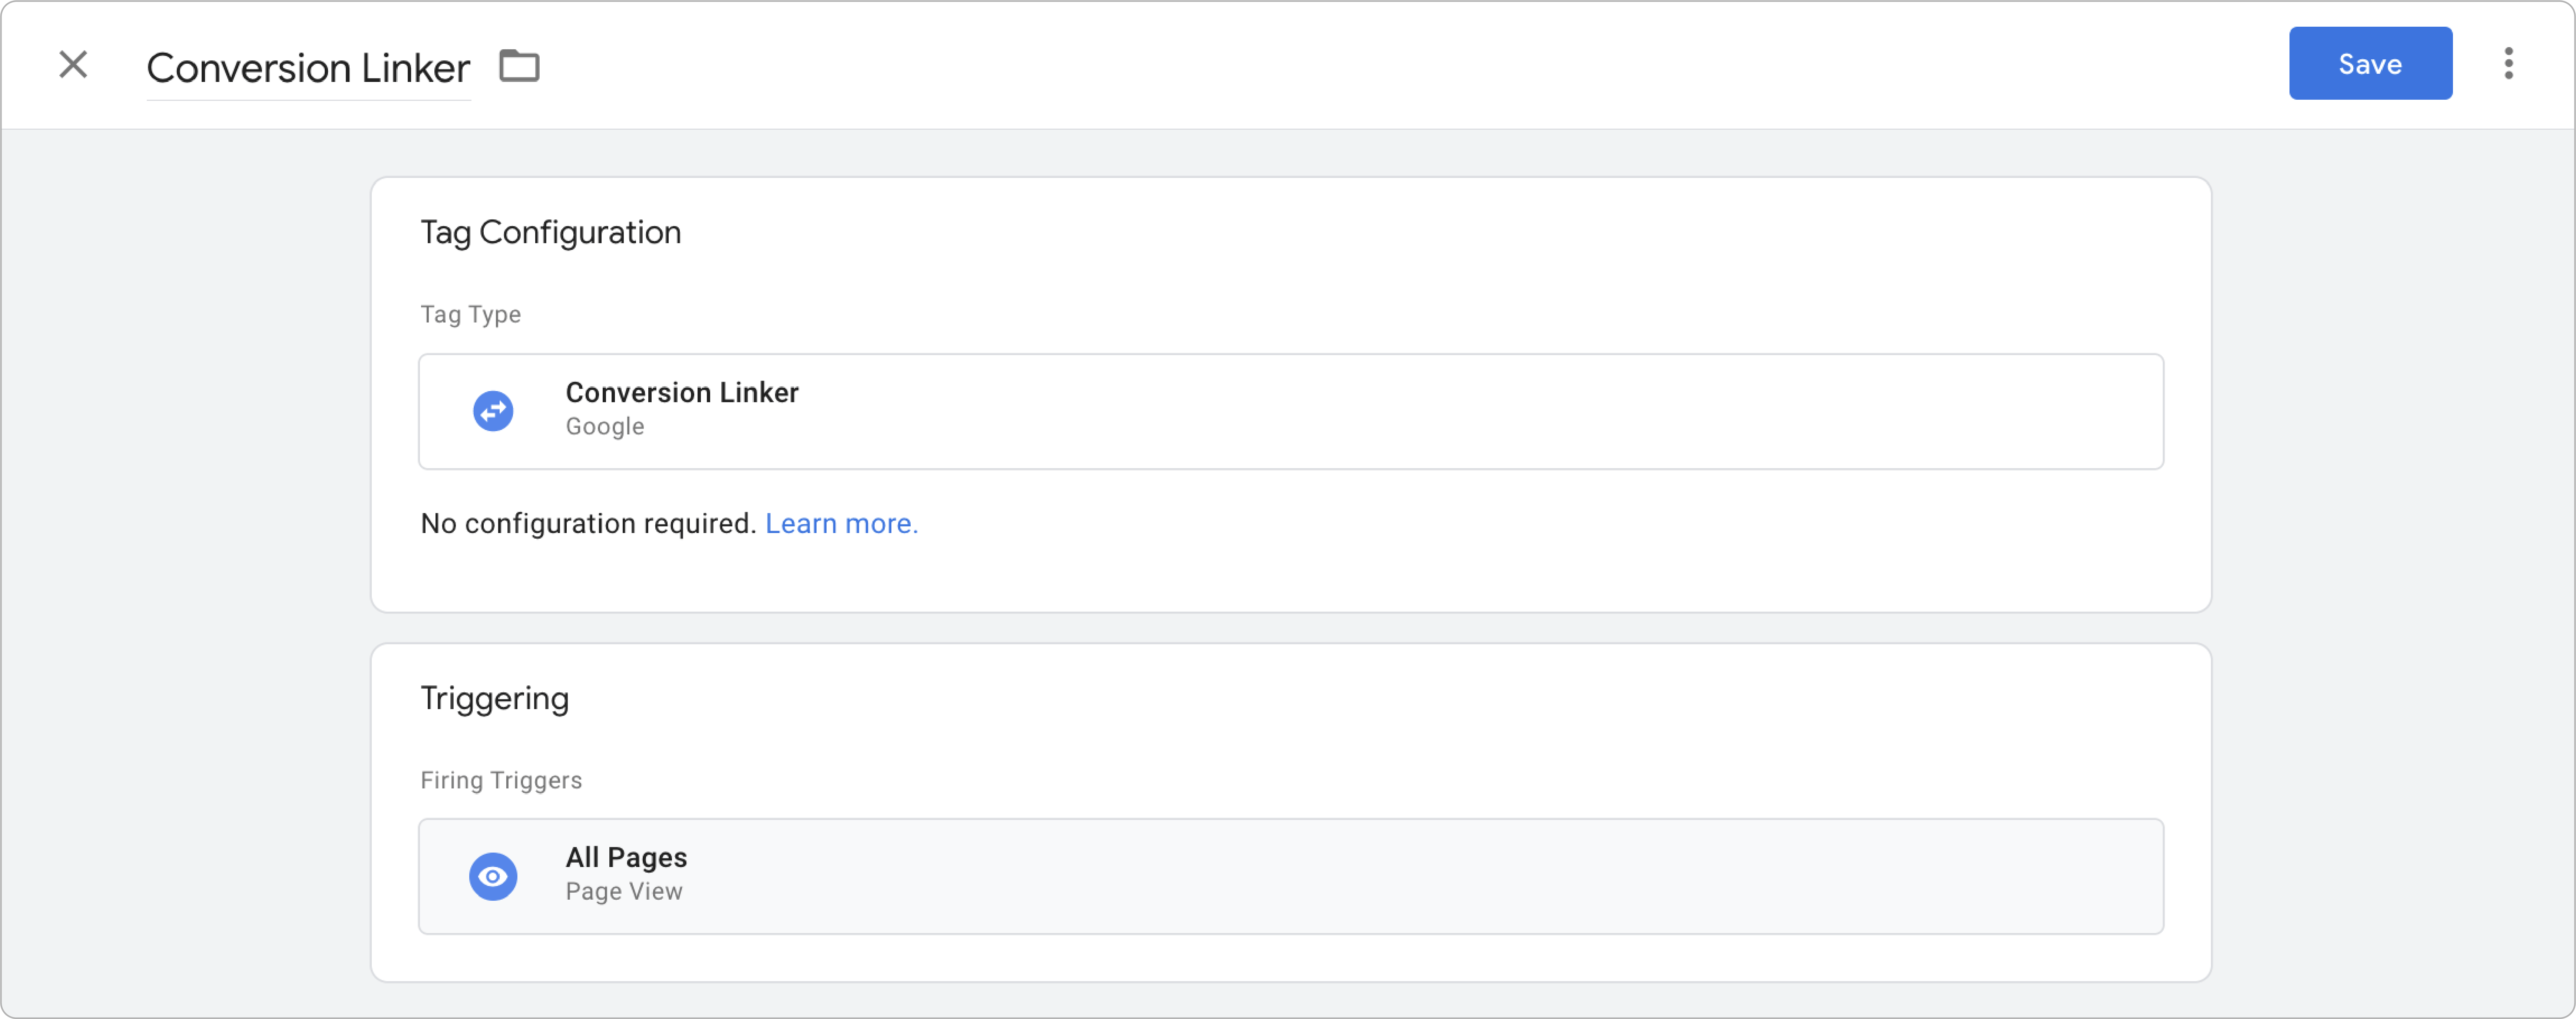
Task: Click empty area of the tag type box
Action: (x=1500, y=411)
